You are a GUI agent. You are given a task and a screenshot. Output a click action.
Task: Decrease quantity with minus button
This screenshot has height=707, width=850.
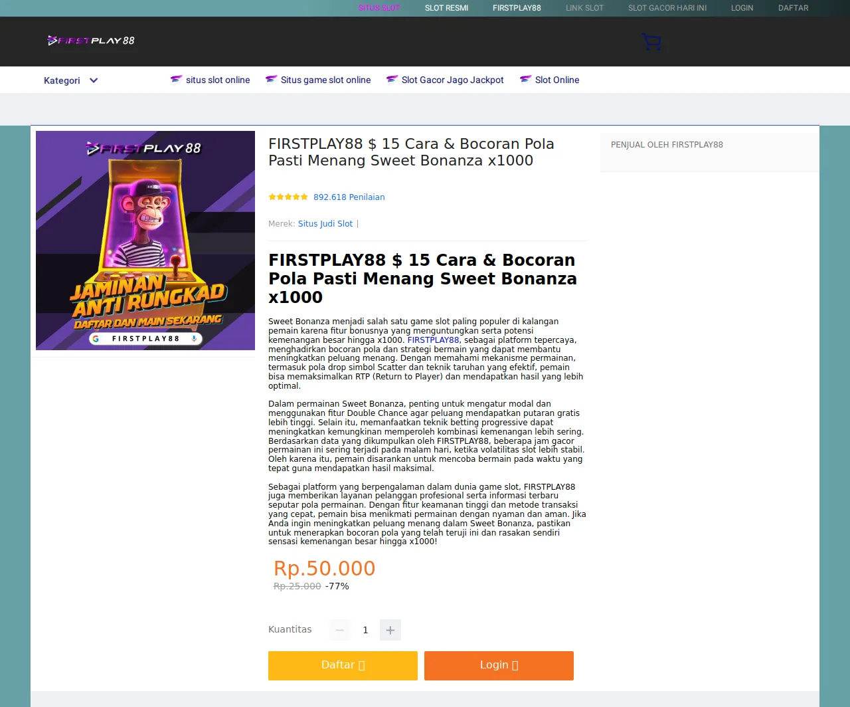click(340, 630)
